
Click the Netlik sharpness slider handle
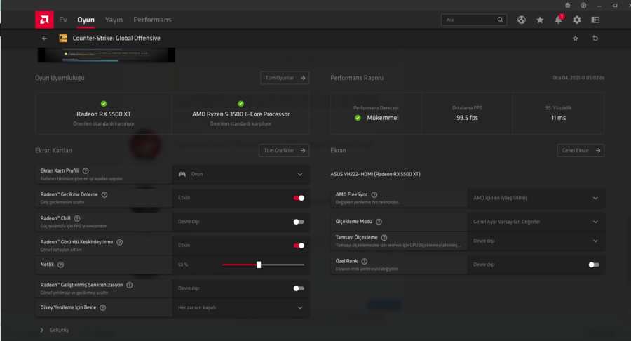259,265
